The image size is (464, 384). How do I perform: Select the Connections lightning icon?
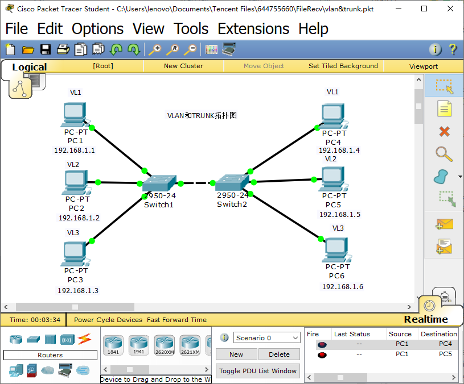[x=84, y=339]
